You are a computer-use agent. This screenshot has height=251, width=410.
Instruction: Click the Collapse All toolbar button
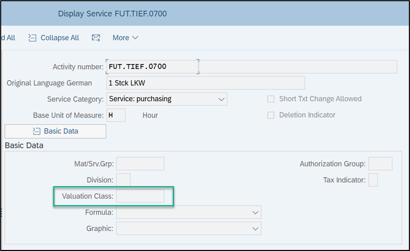point(54,38)
